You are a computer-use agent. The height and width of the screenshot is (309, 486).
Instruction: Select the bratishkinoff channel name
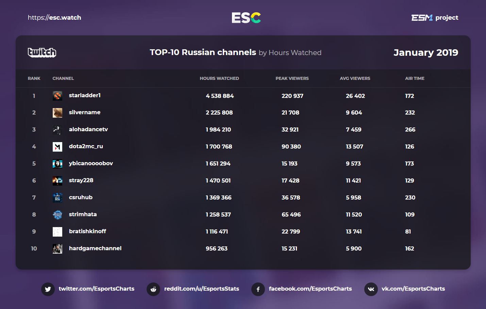point(87,231)
